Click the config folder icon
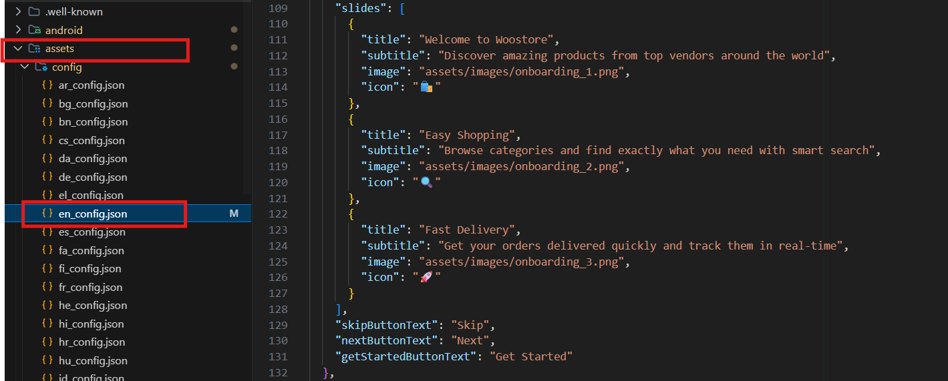948x381 pixels. [41, 67]
